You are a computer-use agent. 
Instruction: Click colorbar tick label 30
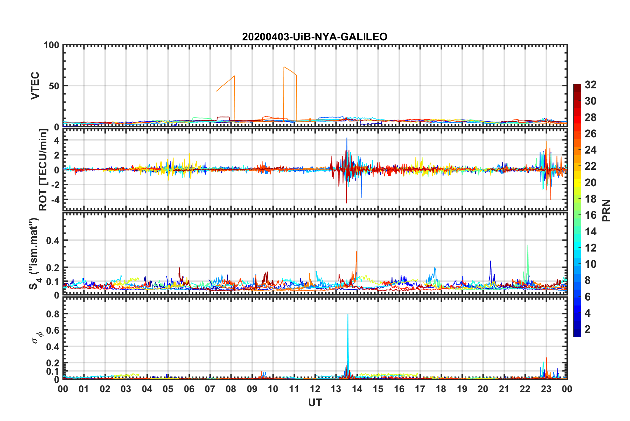[590, 101]
